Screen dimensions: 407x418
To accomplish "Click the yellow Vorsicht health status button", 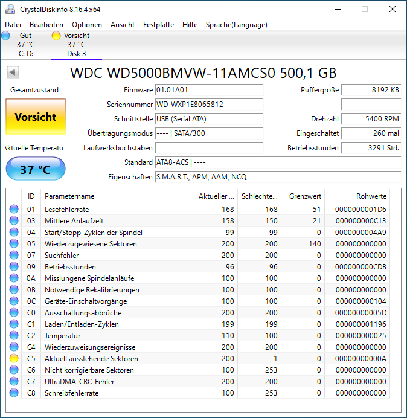I will tap(36, 117).
